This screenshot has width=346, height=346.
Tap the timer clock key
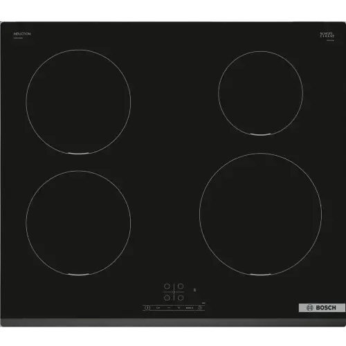[x=200, y=308]
